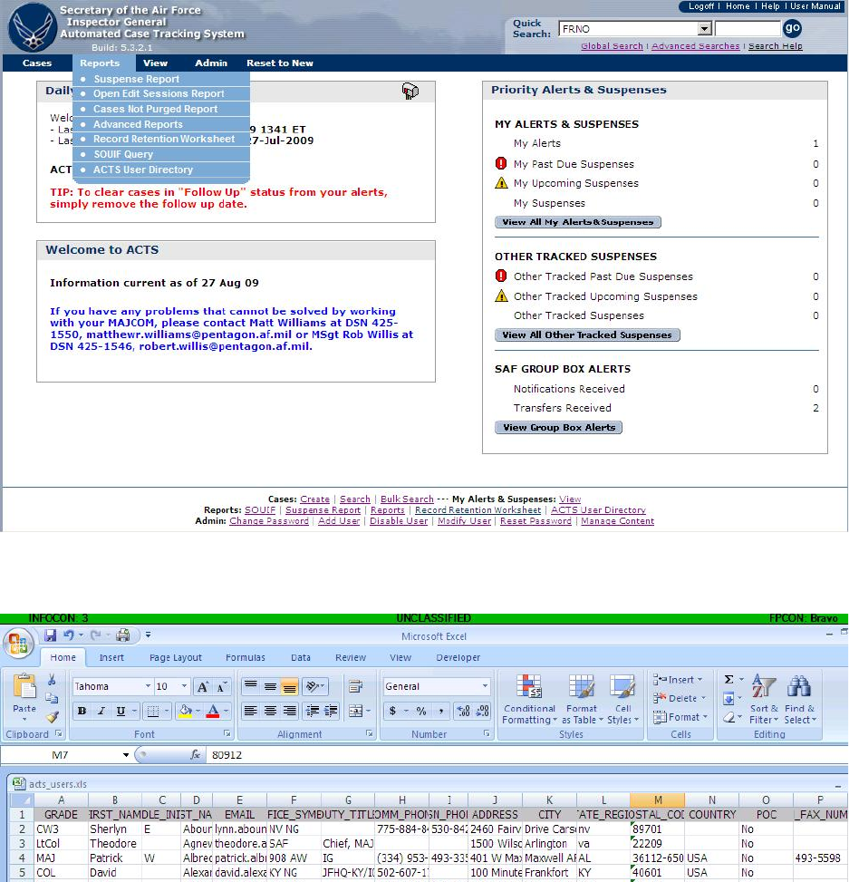Toggle Top Align in Alignment group
The width and height of the screenshot is (849, 882).
coord(251,686)
